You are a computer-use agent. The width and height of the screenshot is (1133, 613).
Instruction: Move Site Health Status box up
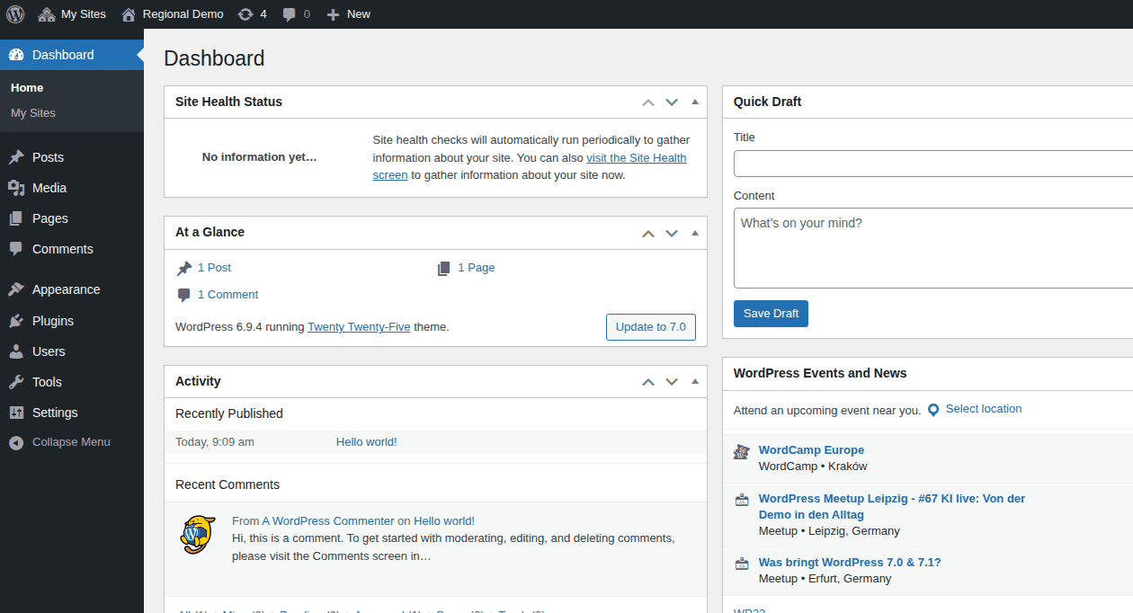648,102
